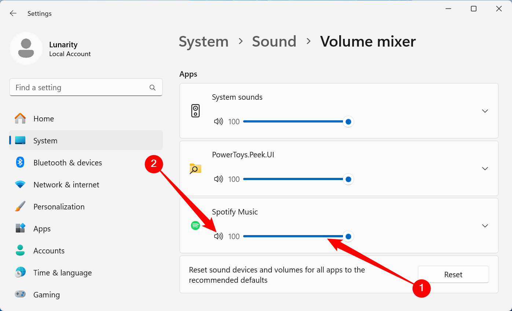Screen dimensions: 512x311
Task: Mute PowerToys.Peek.UI speaker icon
Action: click(218, 179)
